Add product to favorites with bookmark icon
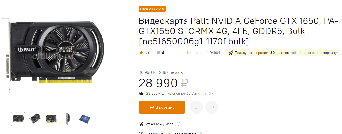This screenshot has width=342, height=134. 196,107
